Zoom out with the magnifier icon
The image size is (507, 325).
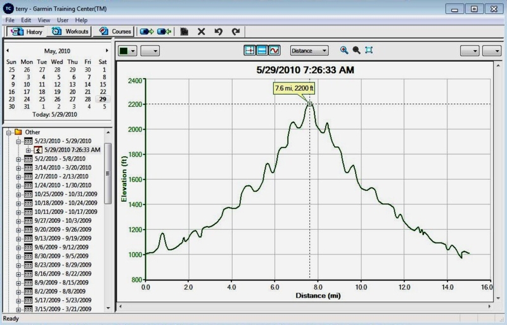point(356,50)
